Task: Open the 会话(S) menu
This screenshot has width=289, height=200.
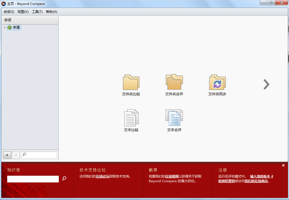Action: tap(9, 12)
